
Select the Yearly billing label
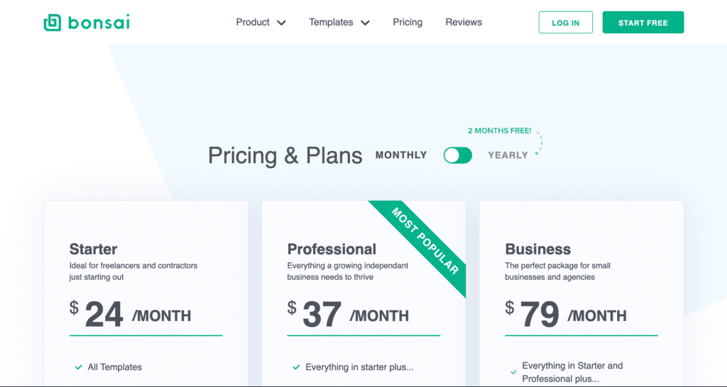[508, 155]
